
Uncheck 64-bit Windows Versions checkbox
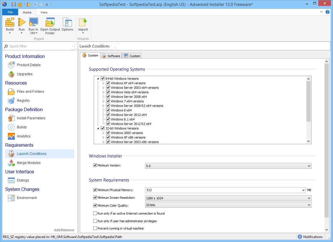[103, 79]
